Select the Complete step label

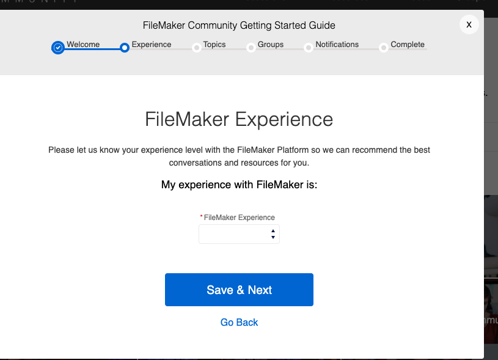[x=408, y=45]
